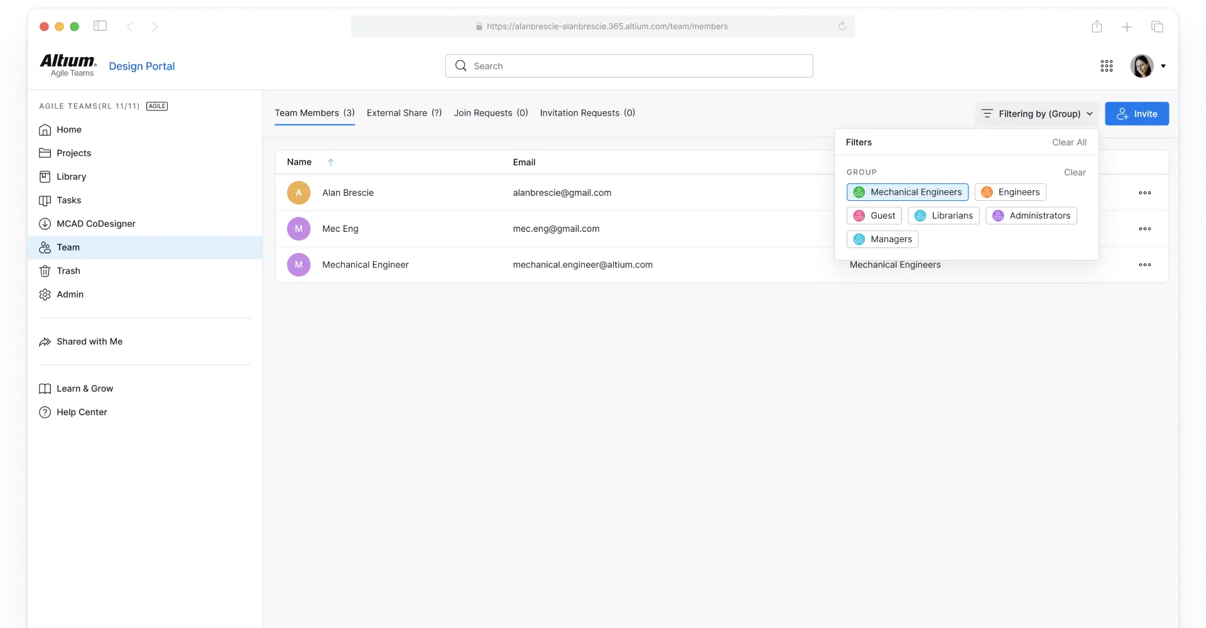The width and height of the screenshot is (1206, 628).
Task: Show the browser tab overview icon
Action: click(1157, 26)
